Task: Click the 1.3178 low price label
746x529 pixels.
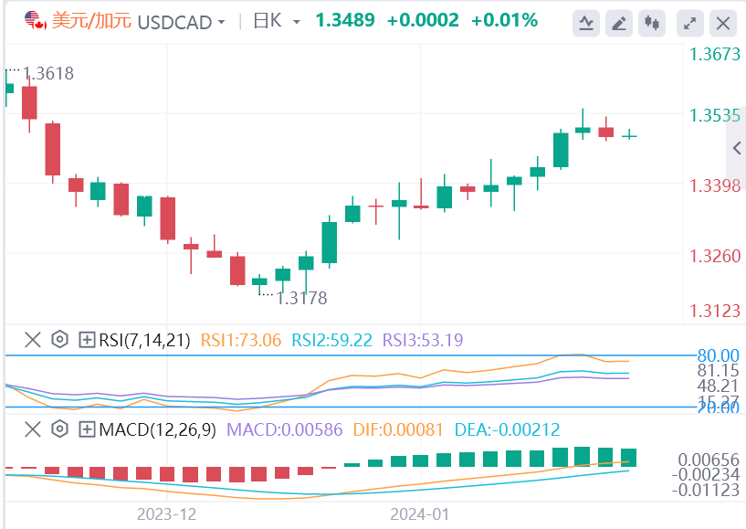Action: 301,298
